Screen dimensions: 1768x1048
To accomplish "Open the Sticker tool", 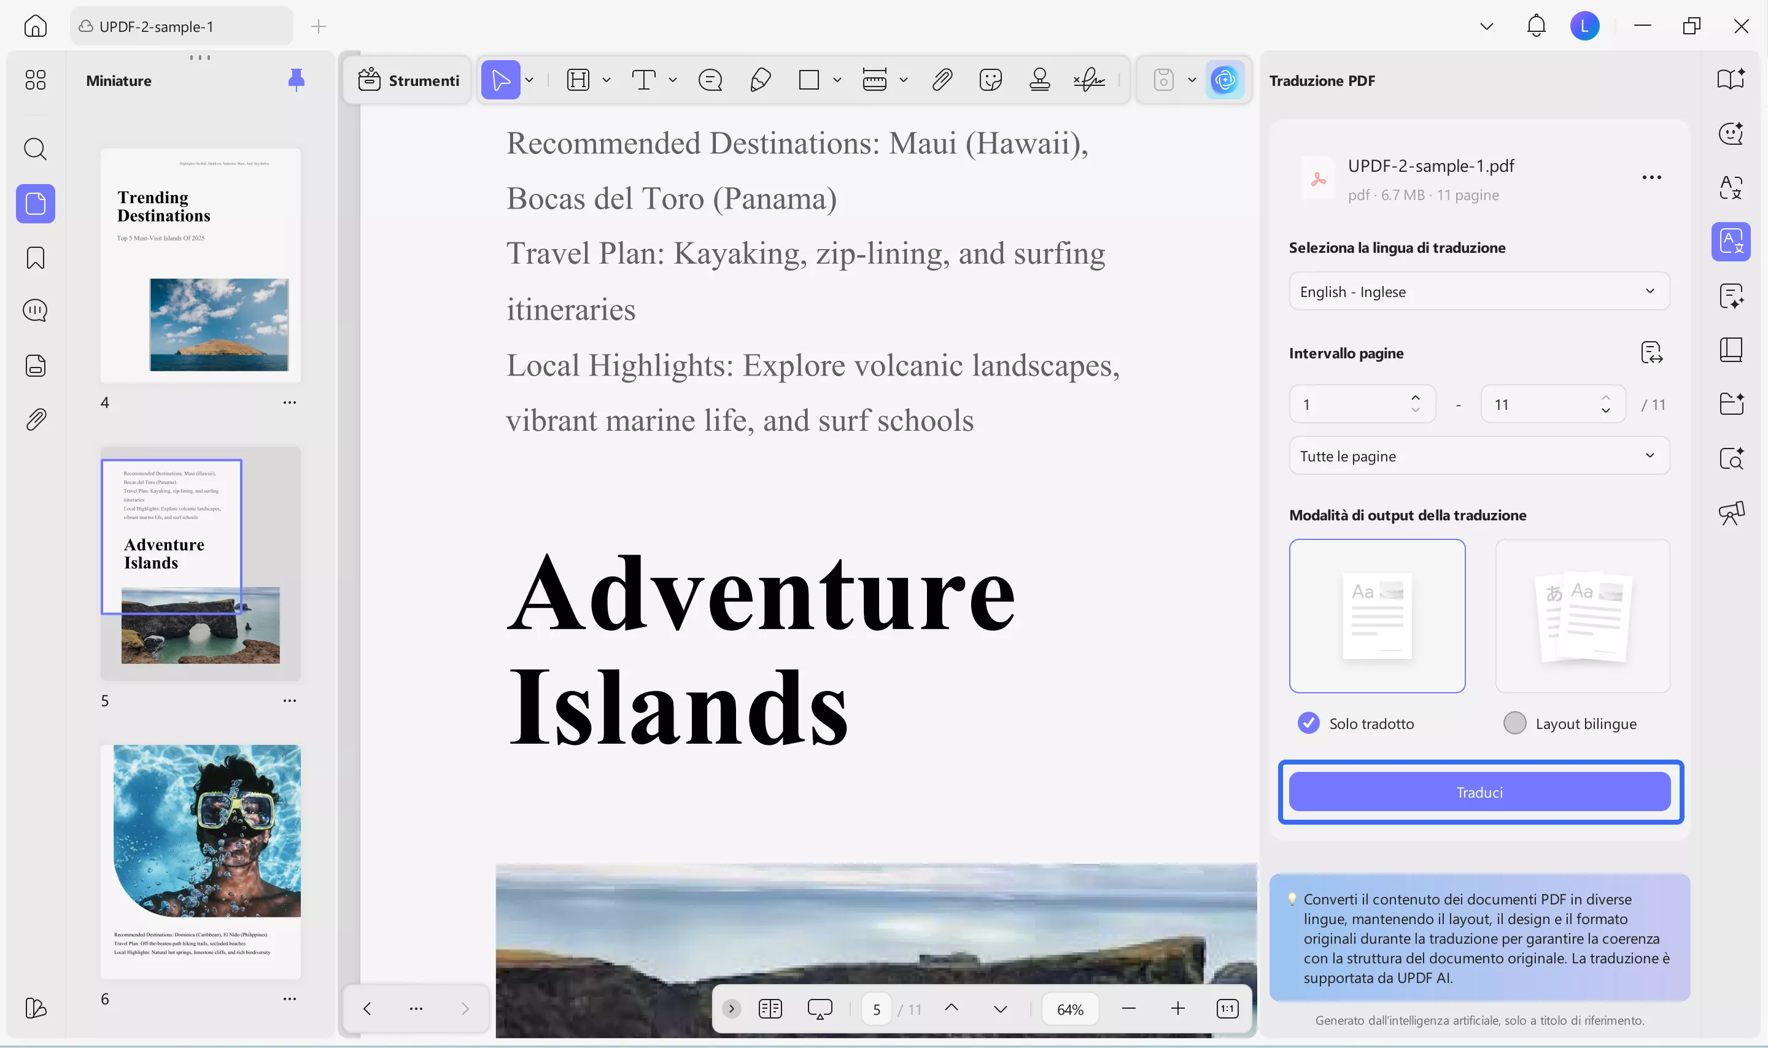I will 991,80.
